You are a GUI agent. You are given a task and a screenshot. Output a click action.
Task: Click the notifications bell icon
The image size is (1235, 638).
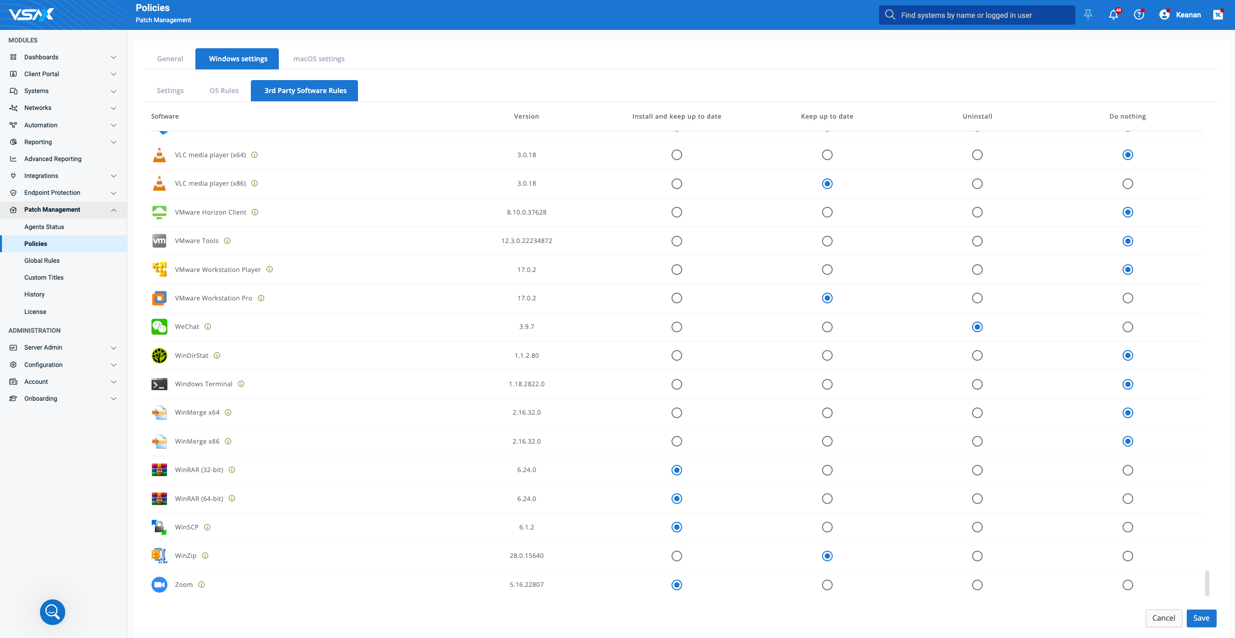1113,15
